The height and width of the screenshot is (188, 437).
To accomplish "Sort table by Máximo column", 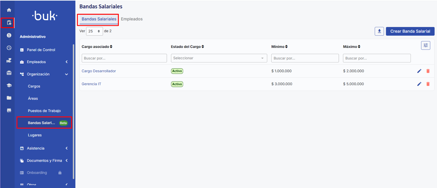I will tap(352, 47).
